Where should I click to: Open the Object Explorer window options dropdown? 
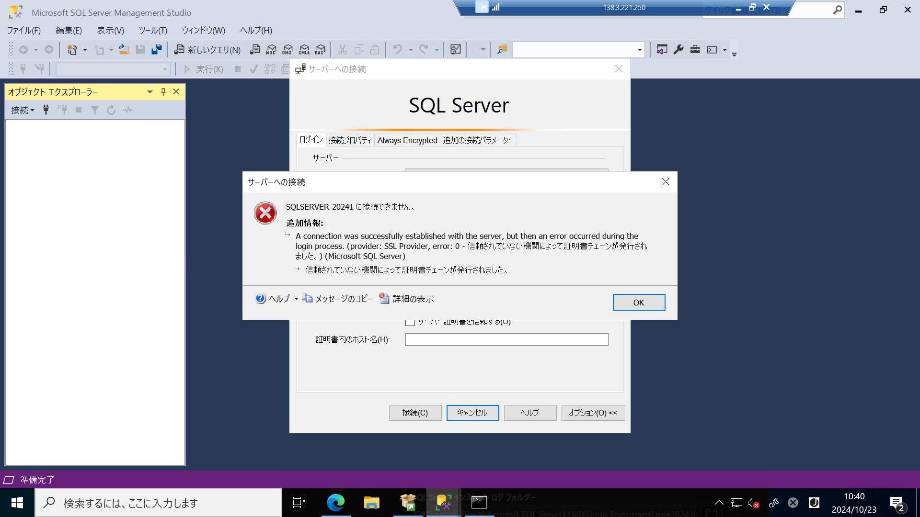(x=149, y=91)
